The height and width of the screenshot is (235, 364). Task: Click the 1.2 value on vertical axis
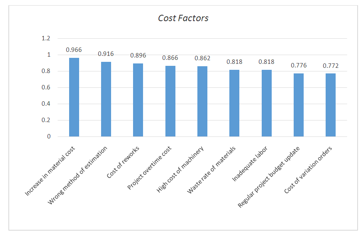46,39
